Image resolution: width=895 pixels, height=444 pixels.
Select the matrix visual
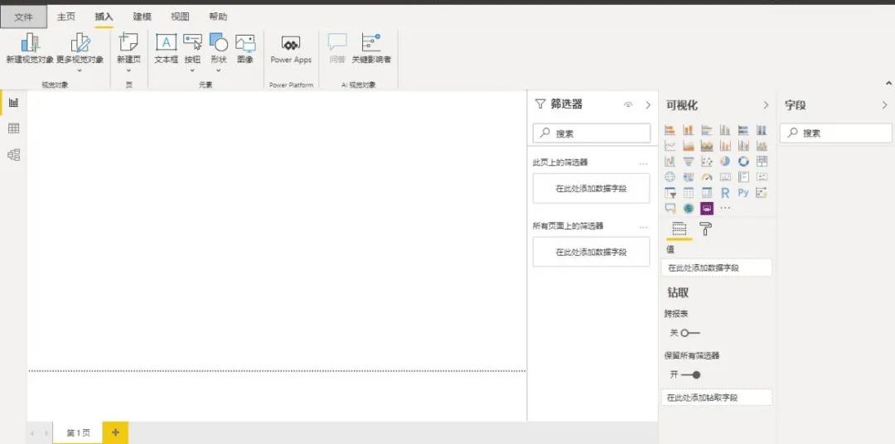(x=707, y=193)
